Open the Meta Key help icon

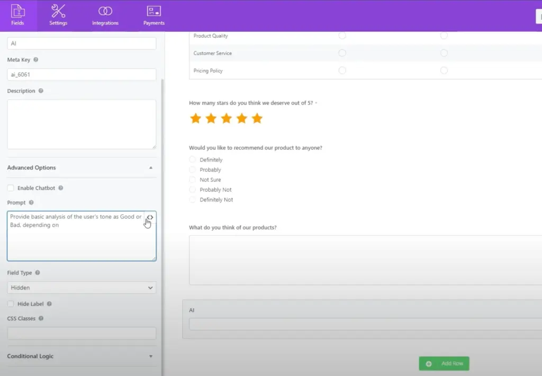click(35, 60)
